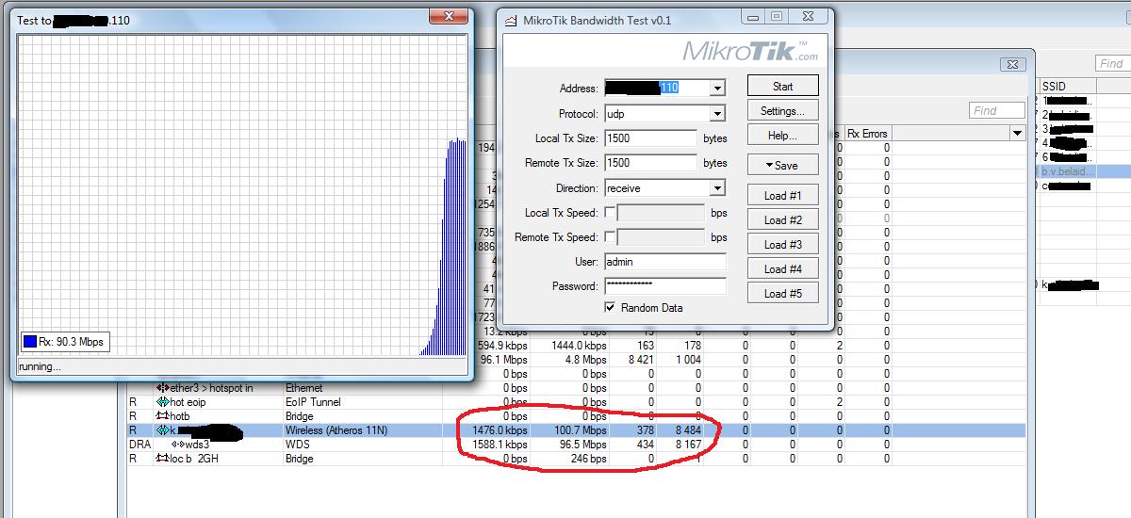
Task: Click the MikroTik Bandwidth Test title icon
Action: [510, 20]
